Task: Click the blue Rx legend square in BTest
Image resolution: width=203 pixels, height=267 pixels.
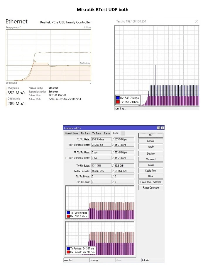Action: click(118, 98)
